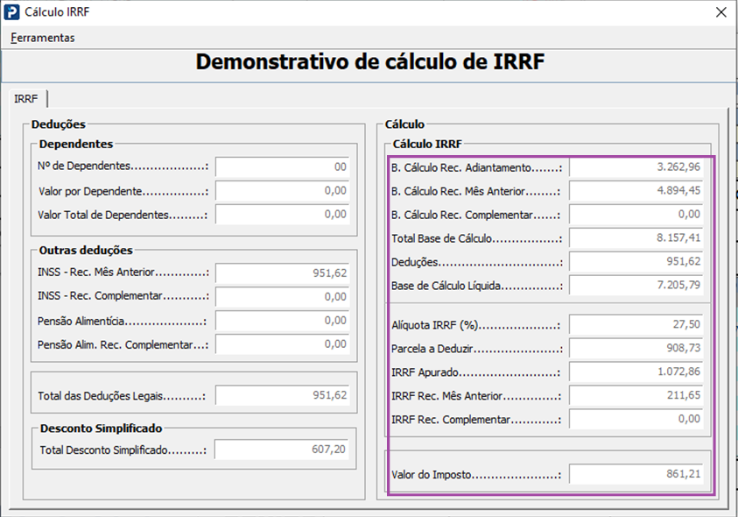The image size is (738, 517).
Task: Focus the Total Desconto Simplificado field
Action: (282, 450)
